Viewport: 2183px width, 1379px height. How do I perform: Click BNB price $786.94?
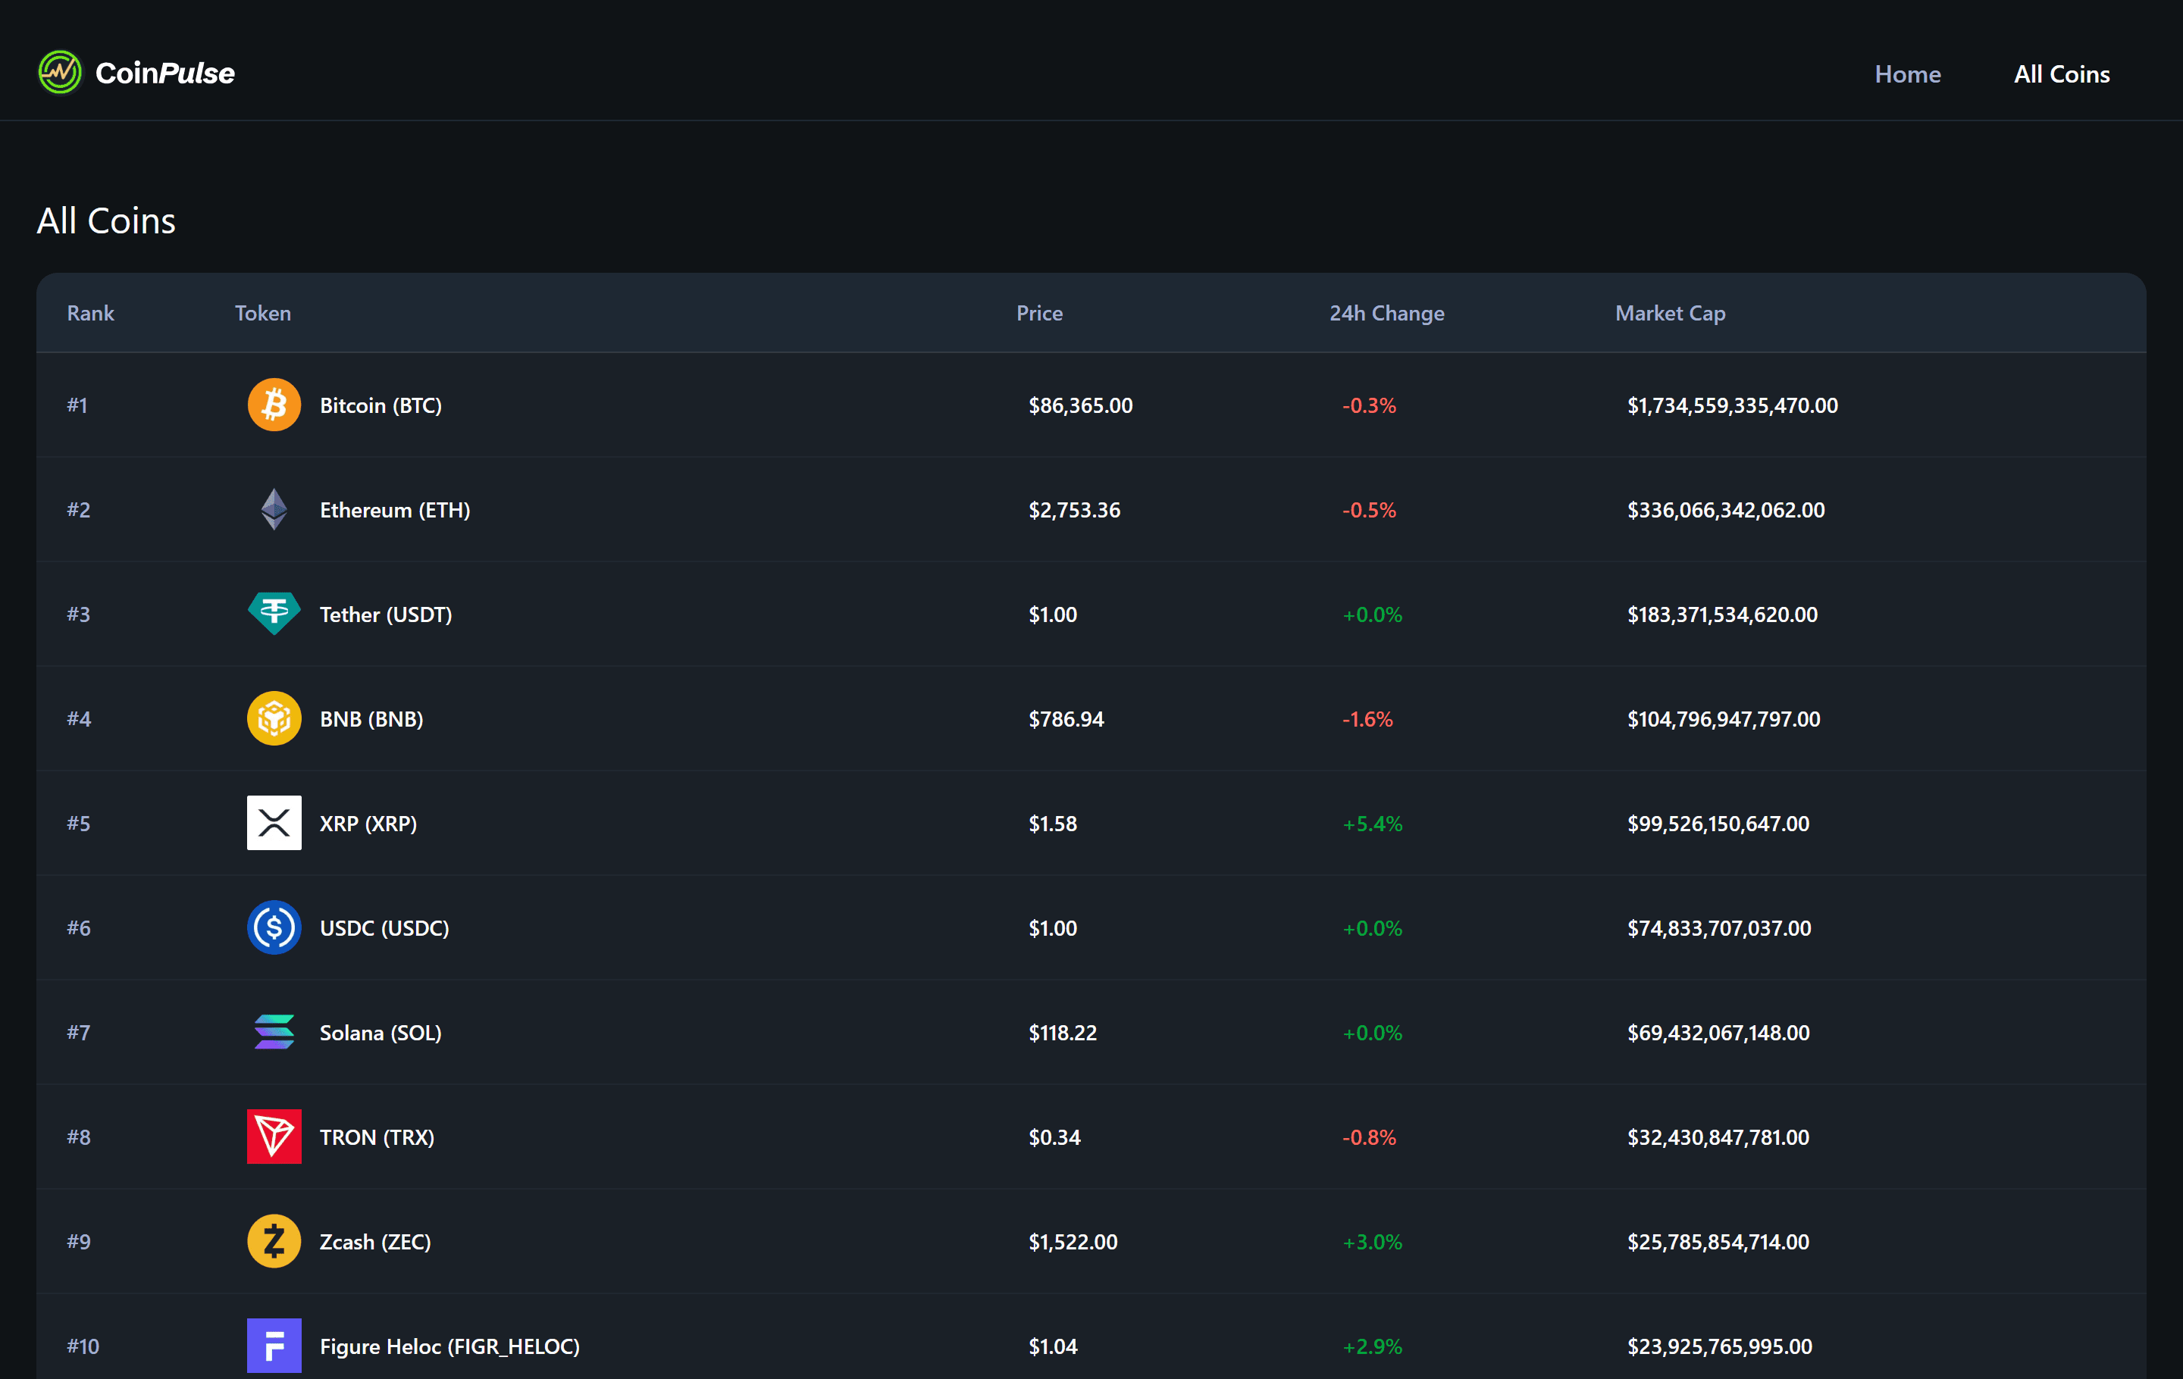point(1066,718)
